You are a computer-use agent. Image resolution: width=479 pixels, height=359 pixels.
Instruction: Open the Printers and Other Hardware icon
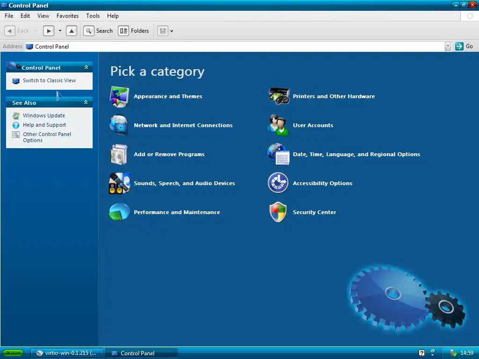pos(279,96)
